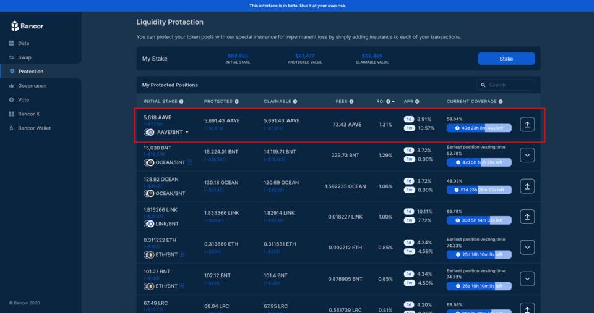Click the Bancor logo icon
This screenshot has height=313, width=594.
tap(15, 26)
